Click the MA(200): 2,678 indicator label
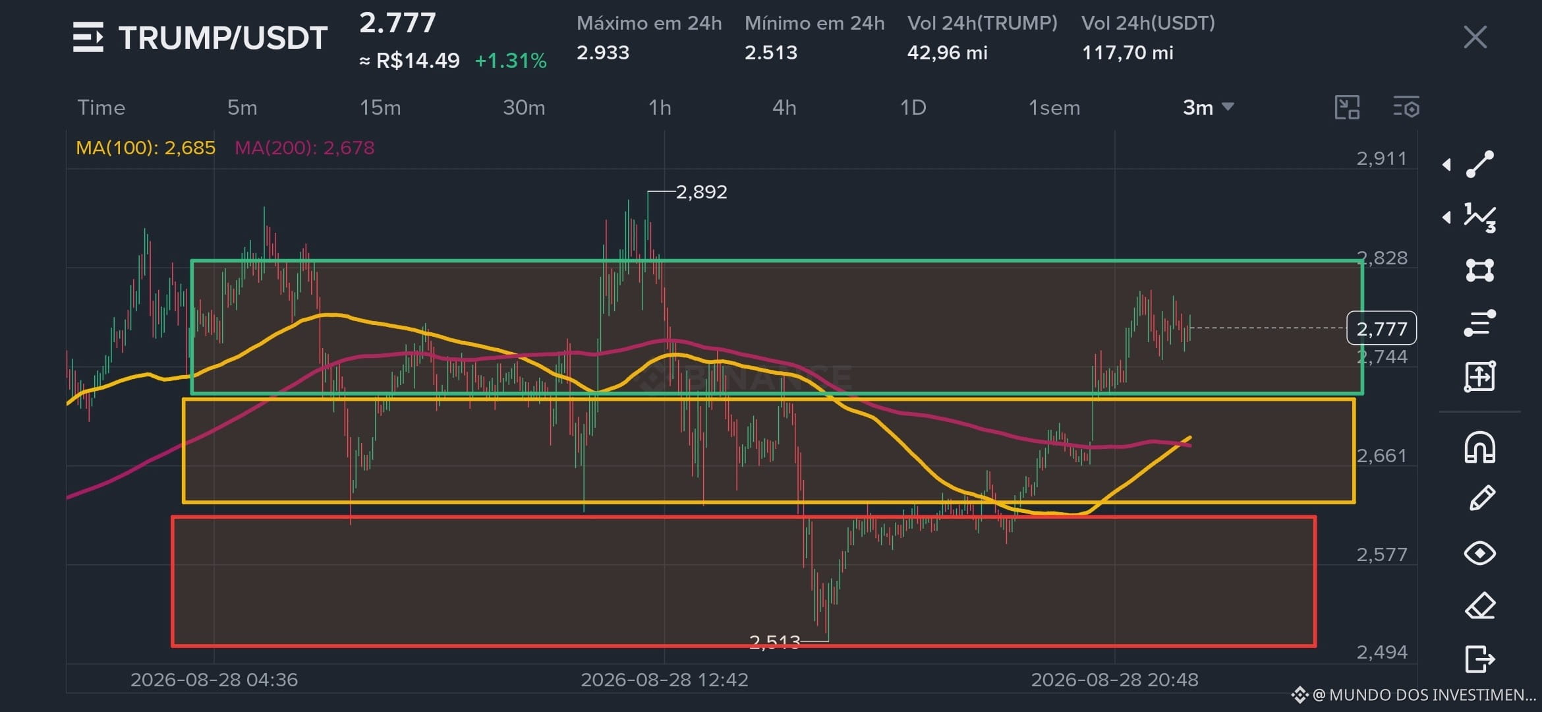The width and height of the screenshot is (1542, 712). 304,148
